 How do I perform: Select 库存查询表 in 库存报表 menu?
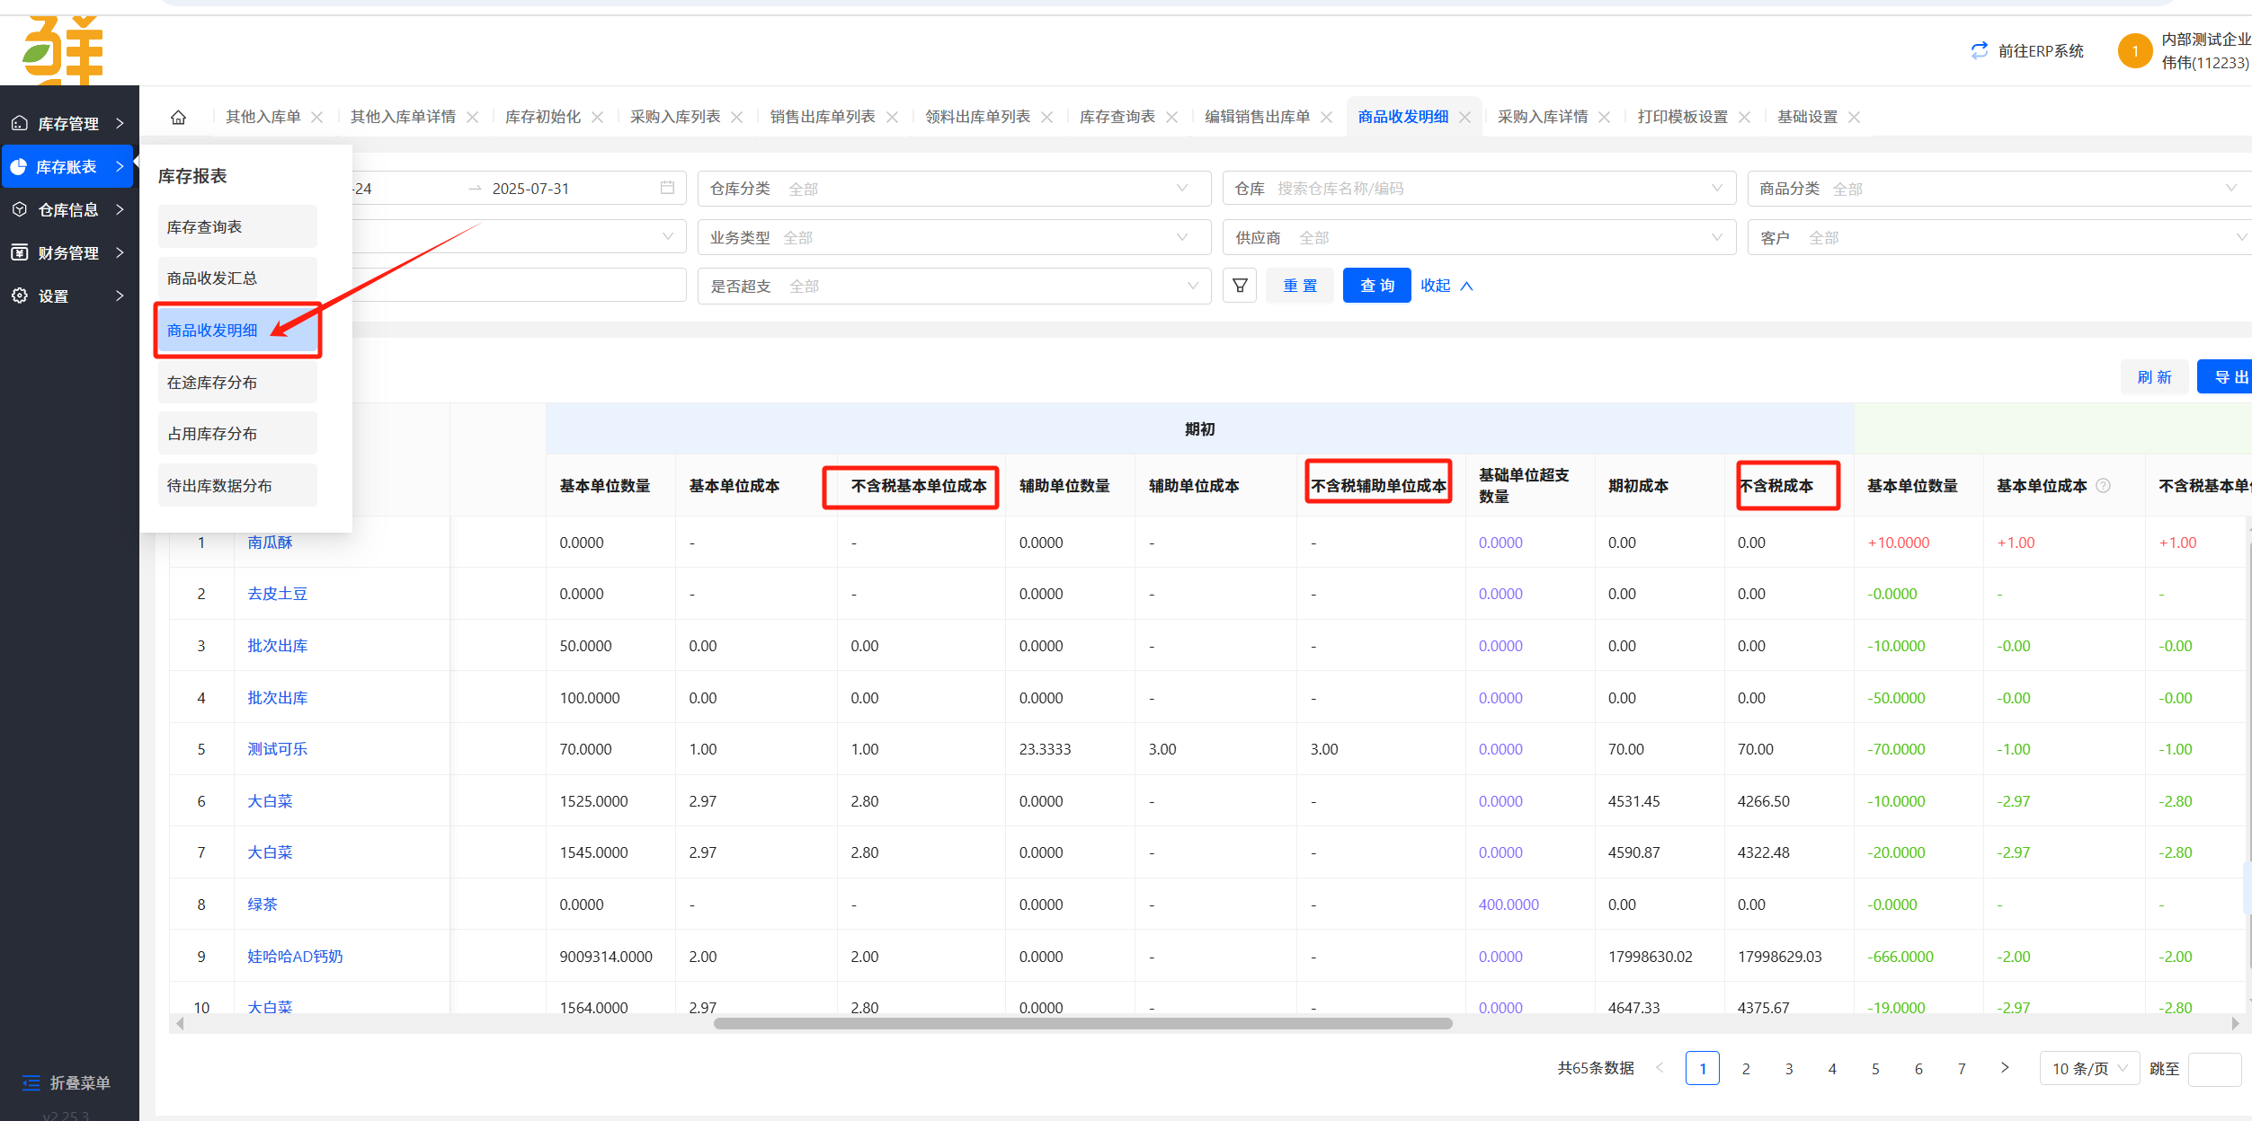point(237,226)
